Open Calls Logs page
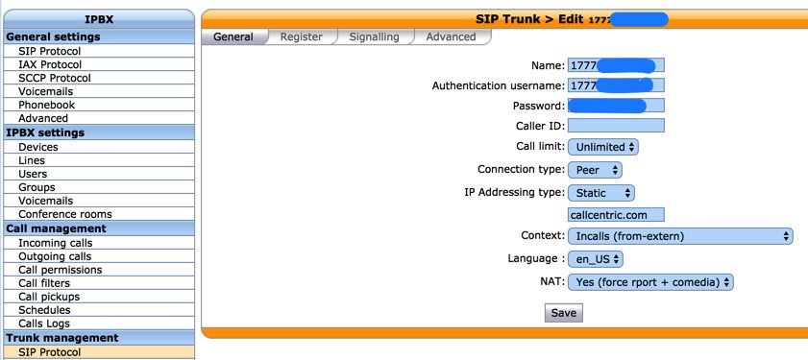 point(99,323)
